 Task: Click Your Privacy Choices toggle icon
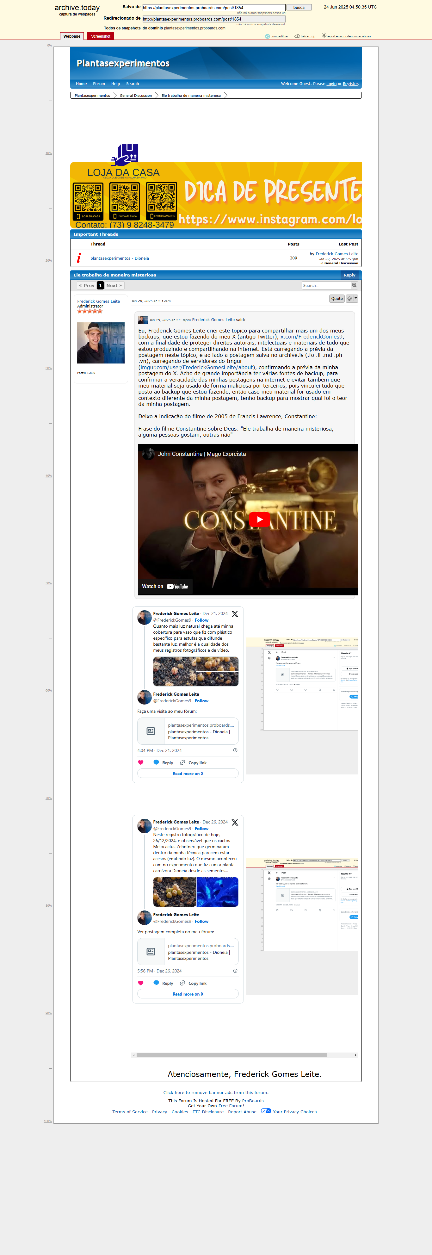point(266,1111)
